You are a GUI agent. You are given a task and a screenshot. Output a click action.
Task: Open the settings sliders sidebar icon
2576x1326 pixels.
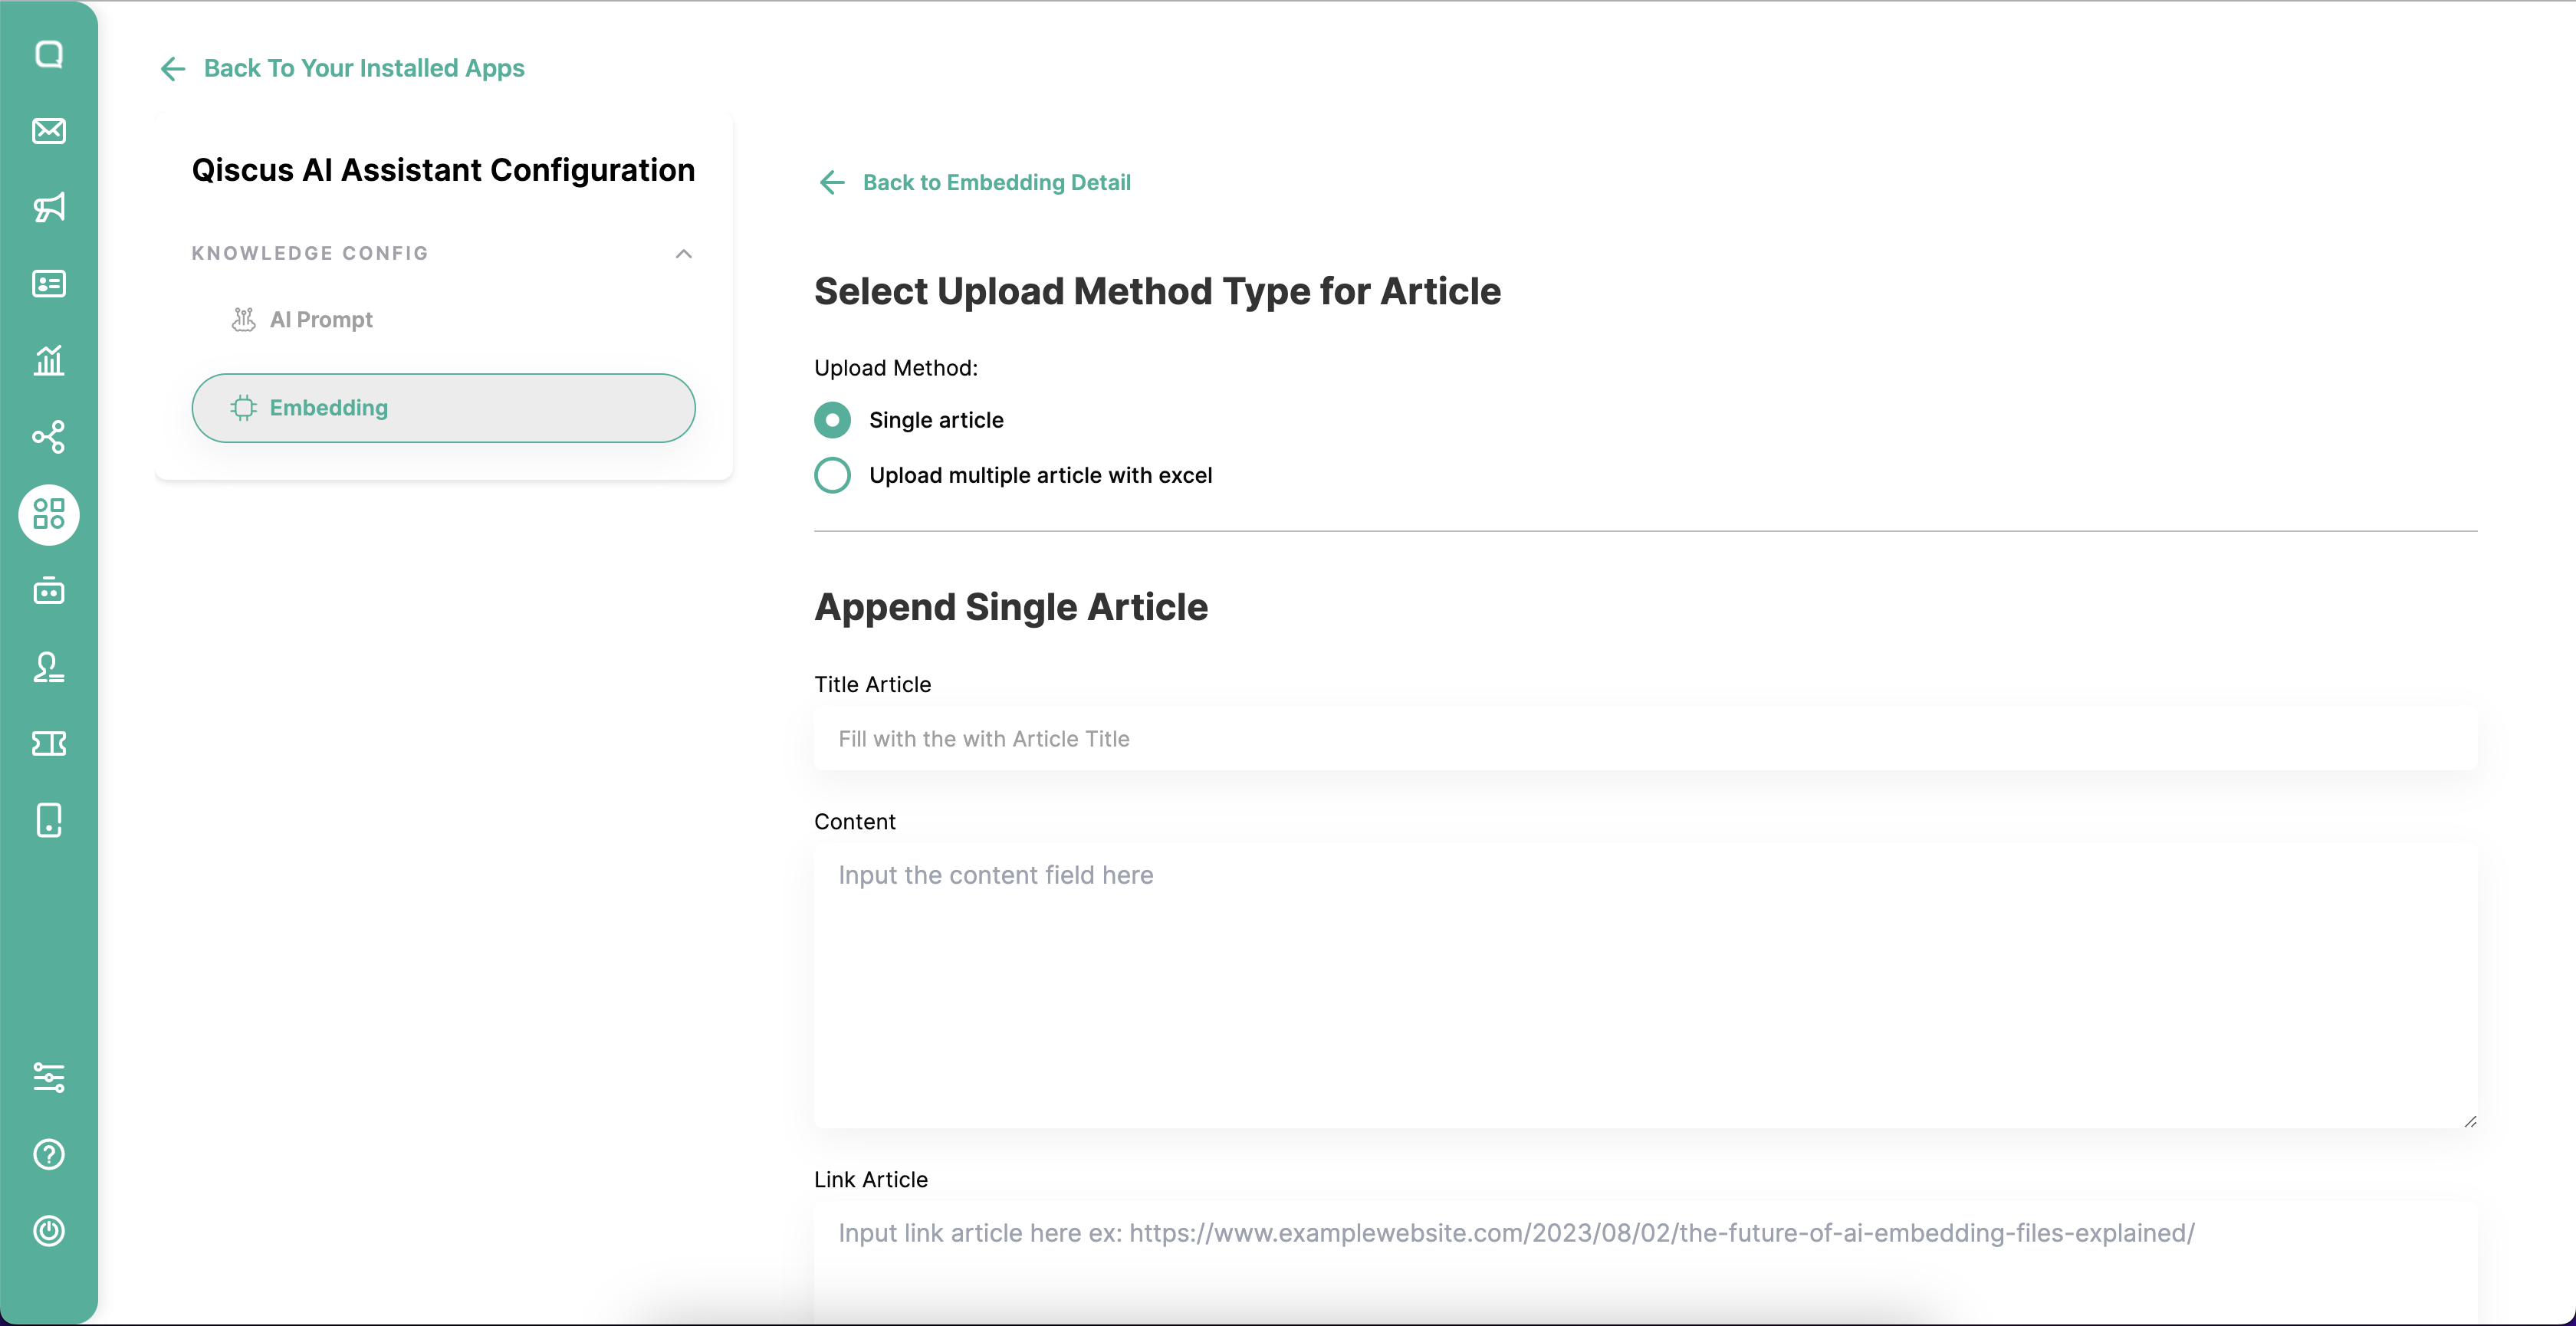(49, 1077)
